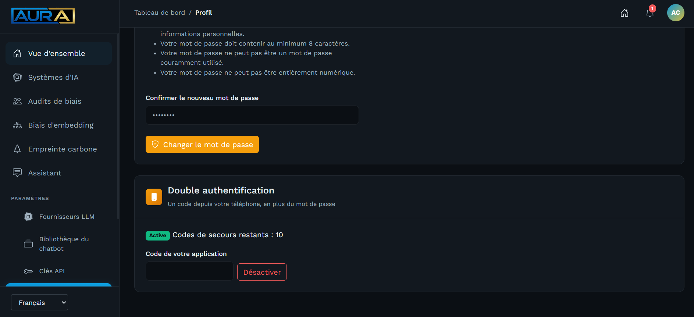The width and height of the screenshot is (694, 317).
Task: Click the Changer le mot de passe button
Action: (202, 144)
